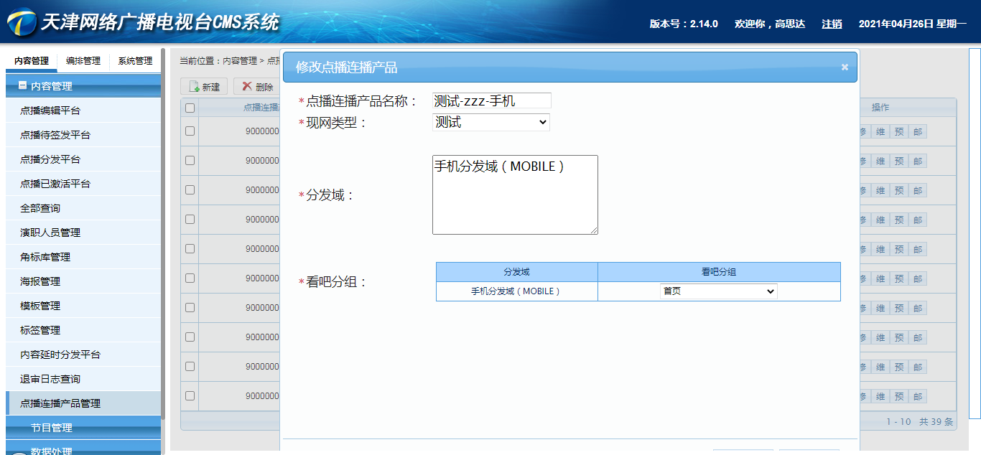Click the 欢迎你，高思达 greeting text
The image size is (981, 455).
click(x=769, y=24)
